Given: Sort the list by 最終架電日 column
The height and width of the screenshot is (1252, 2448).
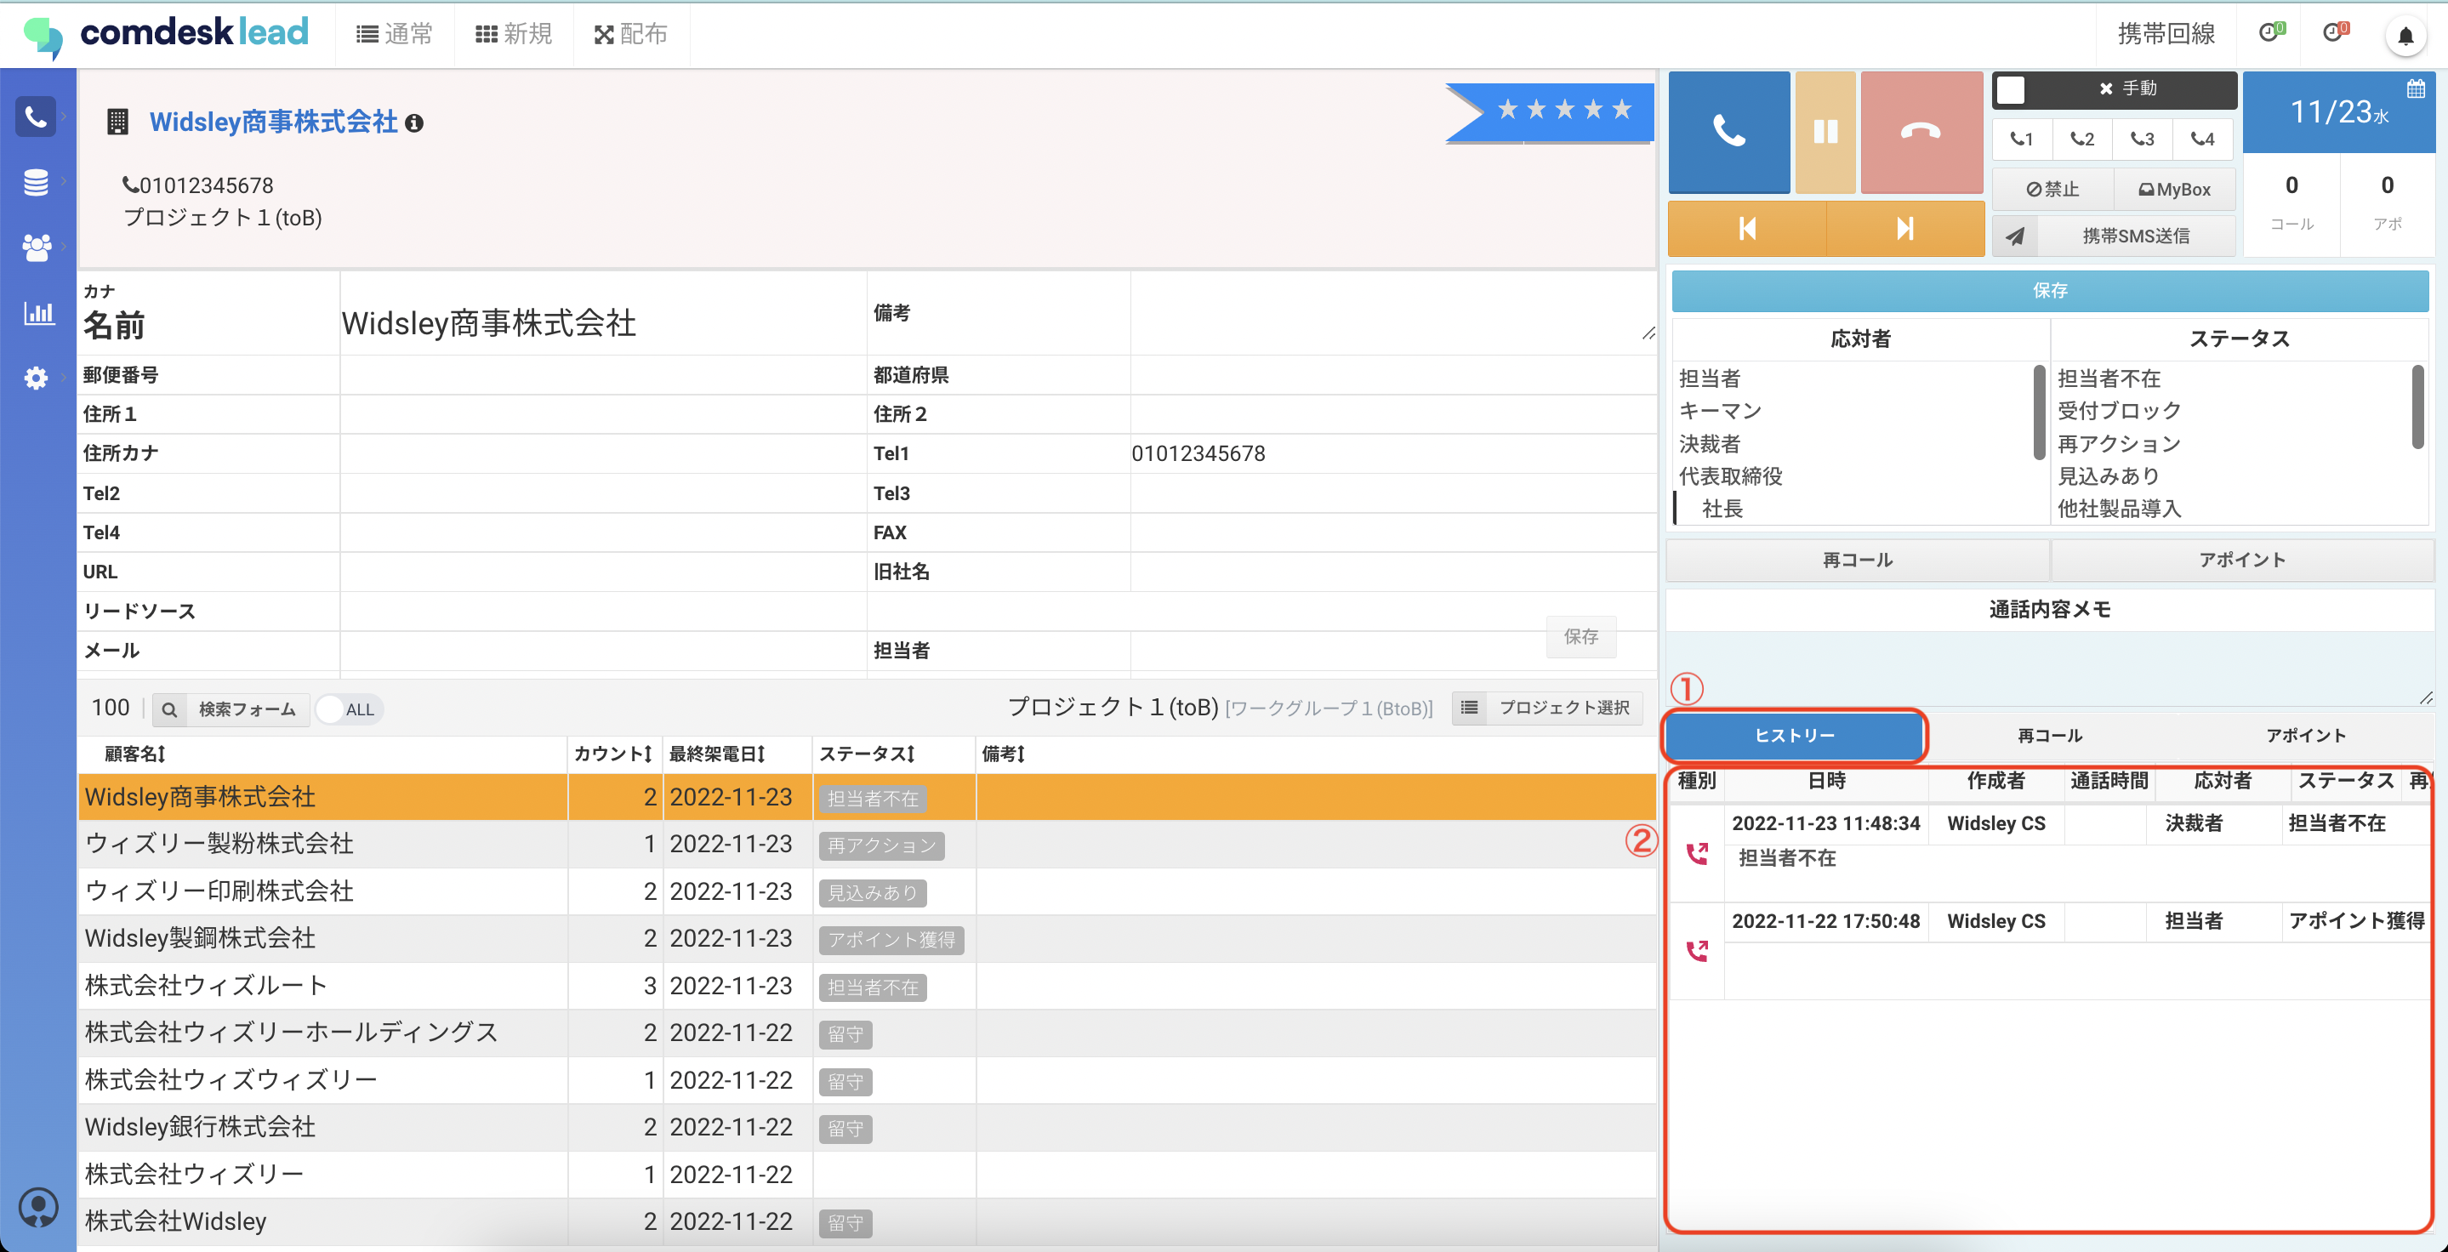Looking at the screenshot, I should (716, 754).
